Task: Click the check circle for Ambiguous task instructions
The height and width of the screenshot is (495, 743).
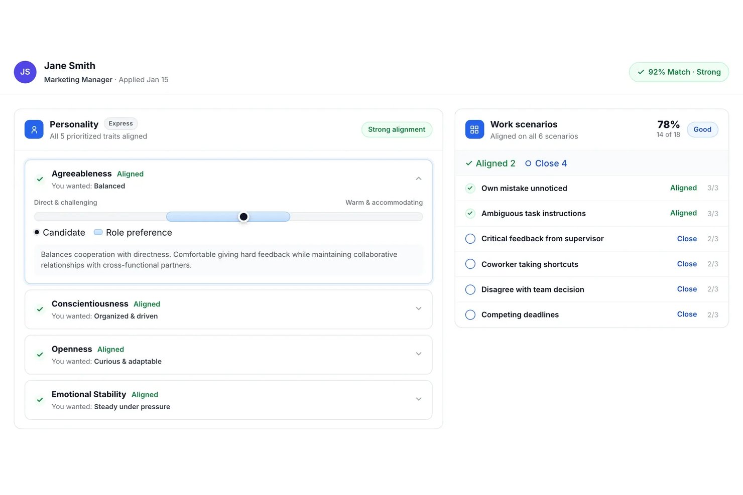Action: coord(470,213)
